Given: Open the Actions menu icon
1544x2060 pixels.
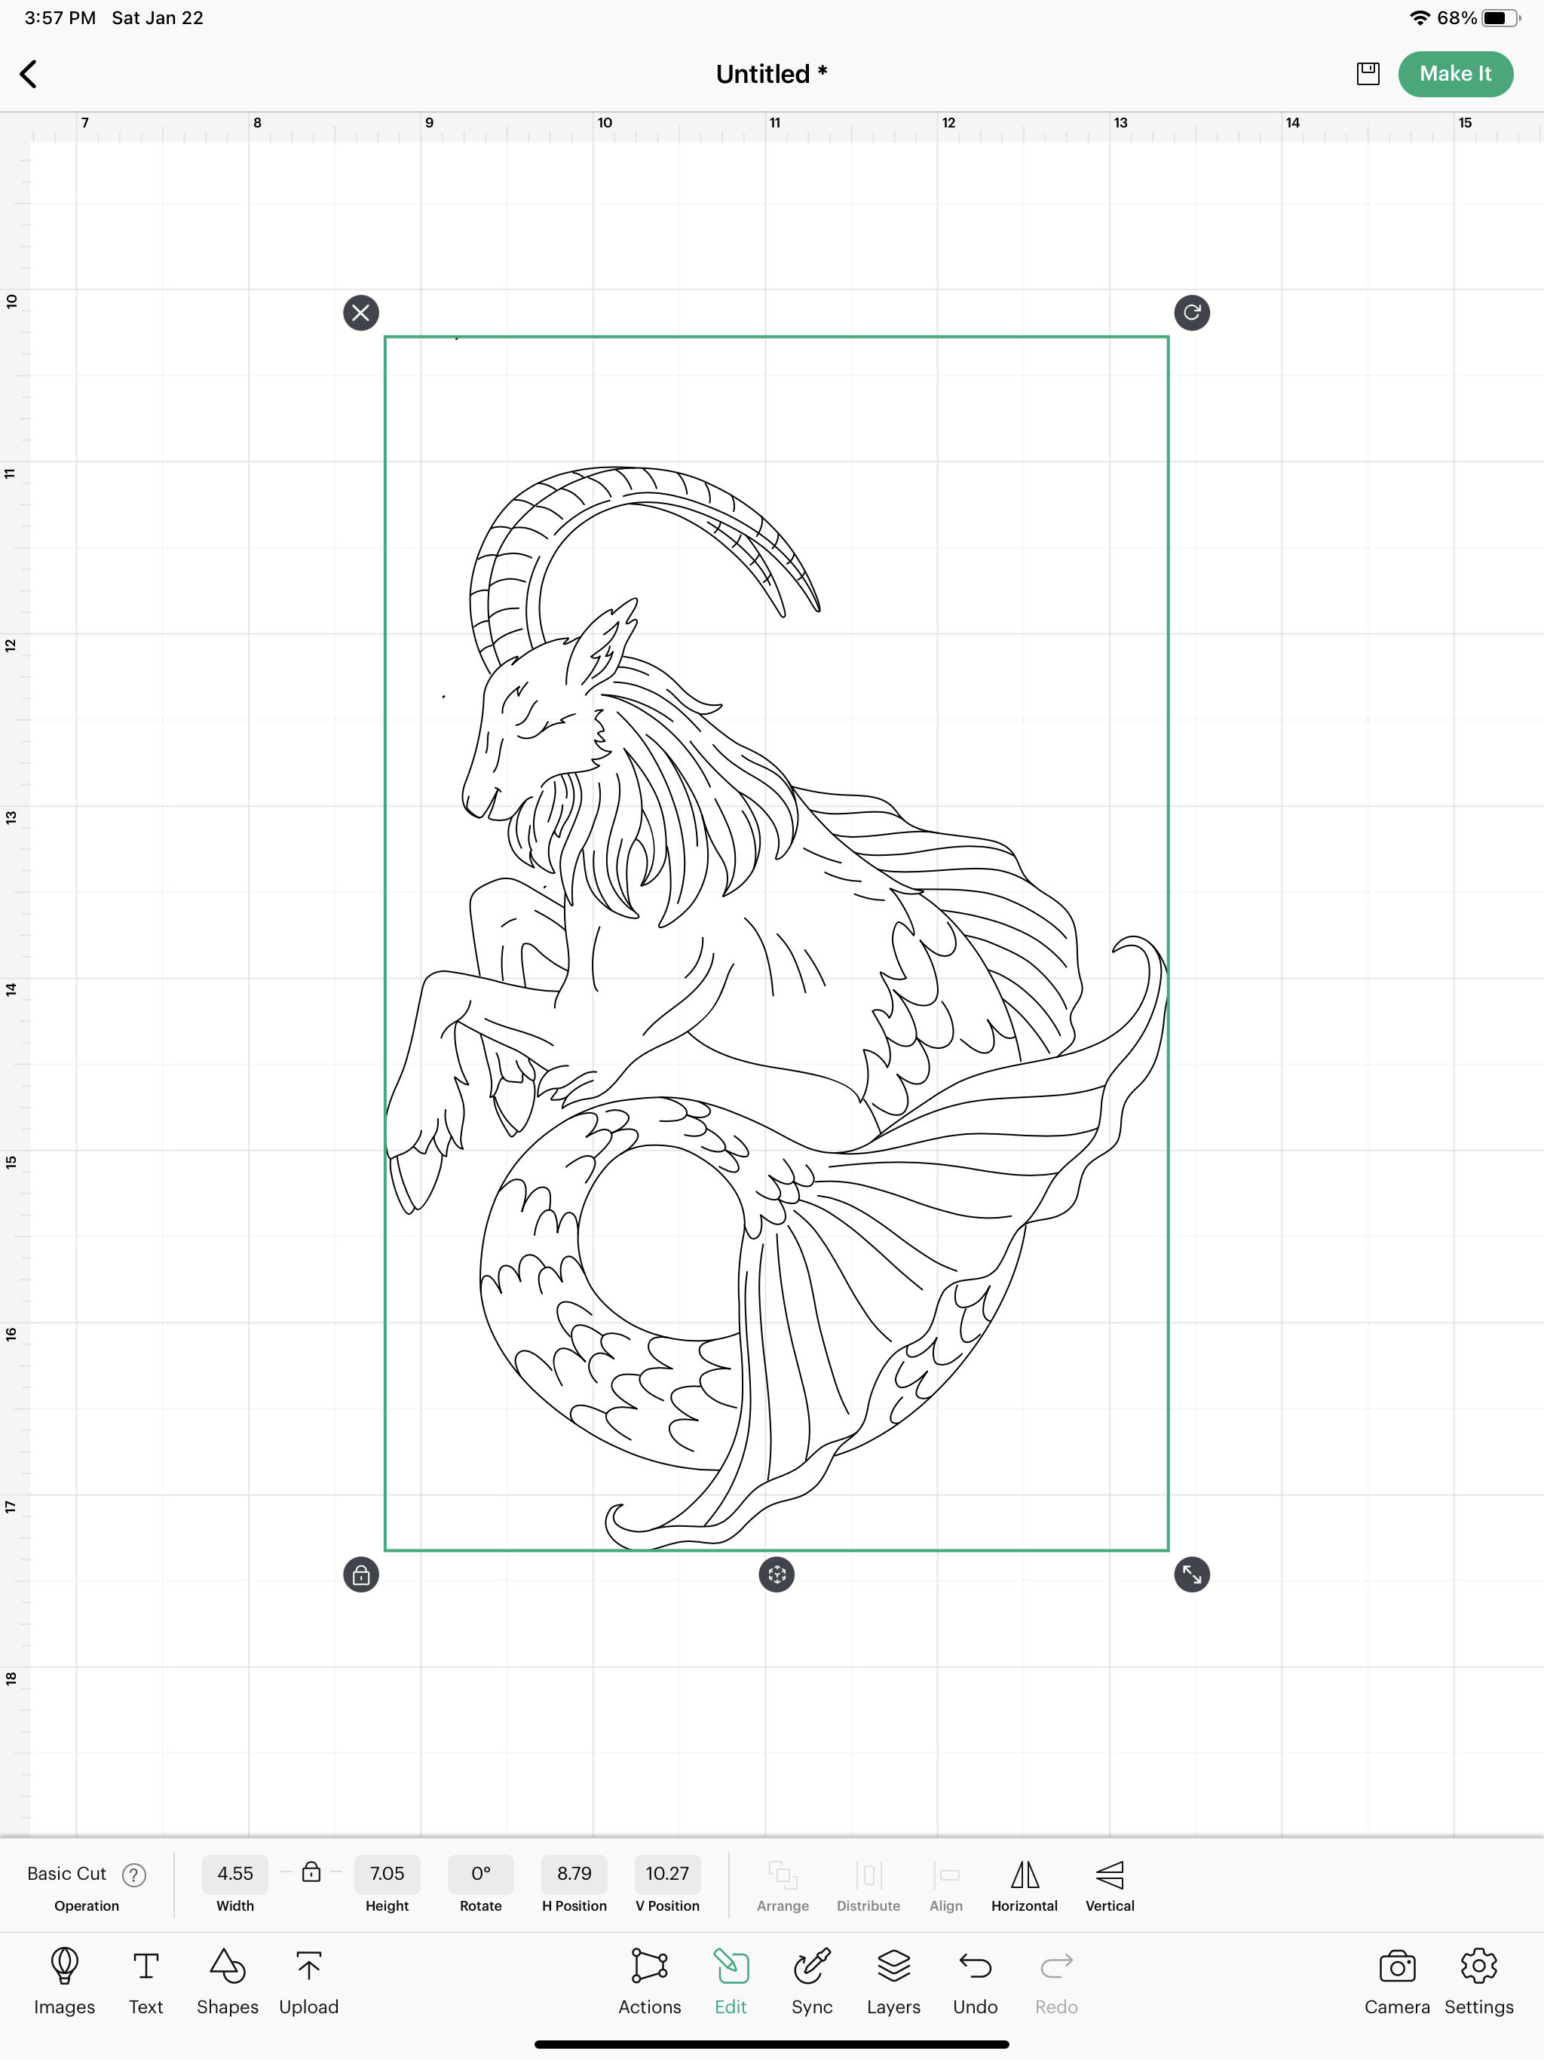Looking at the screenshot, I should (x=649, y=1966).
